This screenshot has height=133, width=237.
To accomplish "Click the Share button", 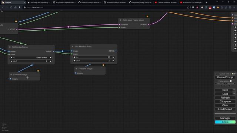I will pos(225,122).
